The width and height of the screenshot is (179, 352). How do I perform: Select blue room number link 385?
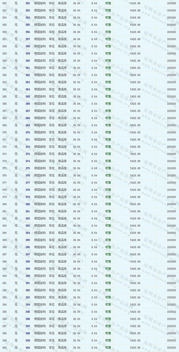click(x=28, y=240)
